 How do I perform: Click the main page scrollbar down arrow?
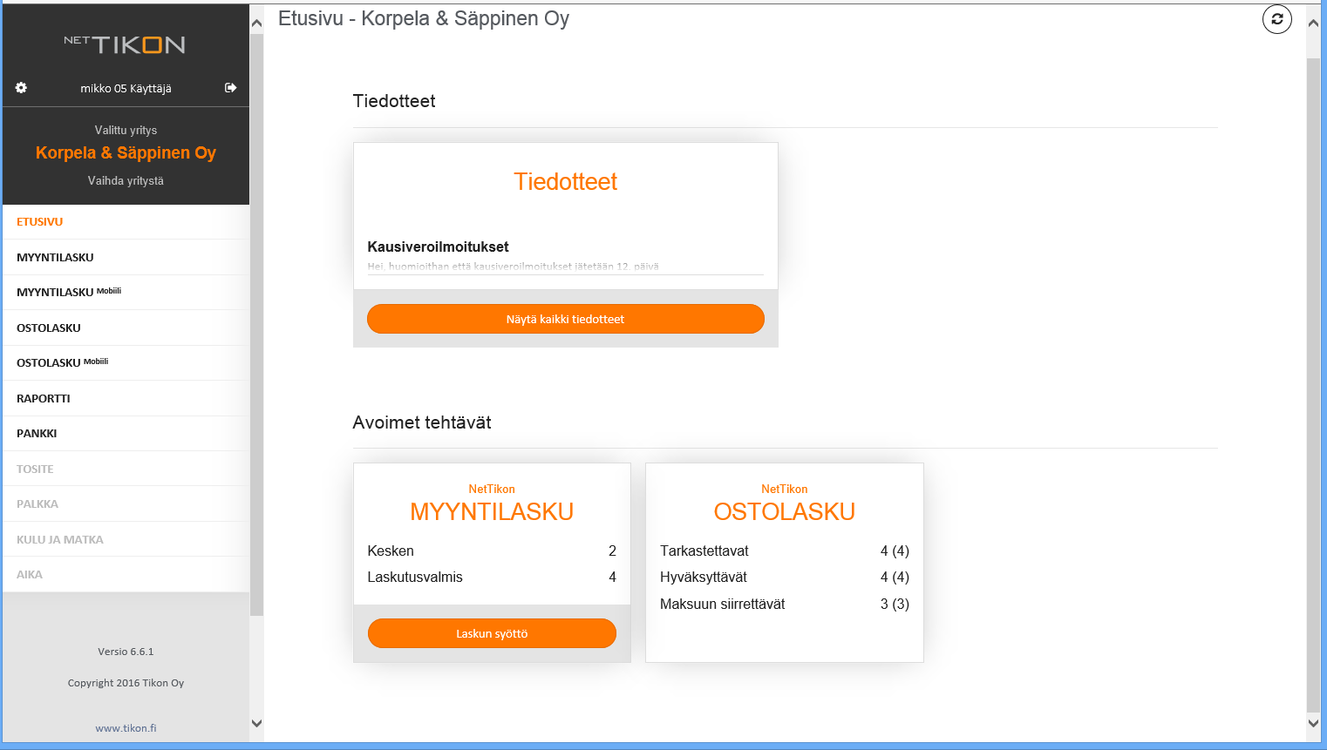click(x=1313, y=723)
